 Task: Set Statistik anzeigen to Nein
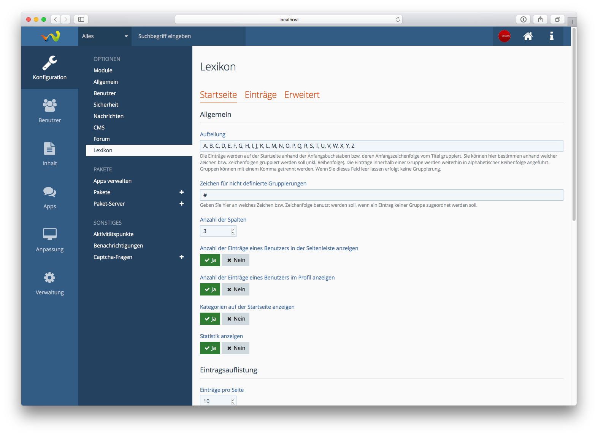(x=236, y=348)
